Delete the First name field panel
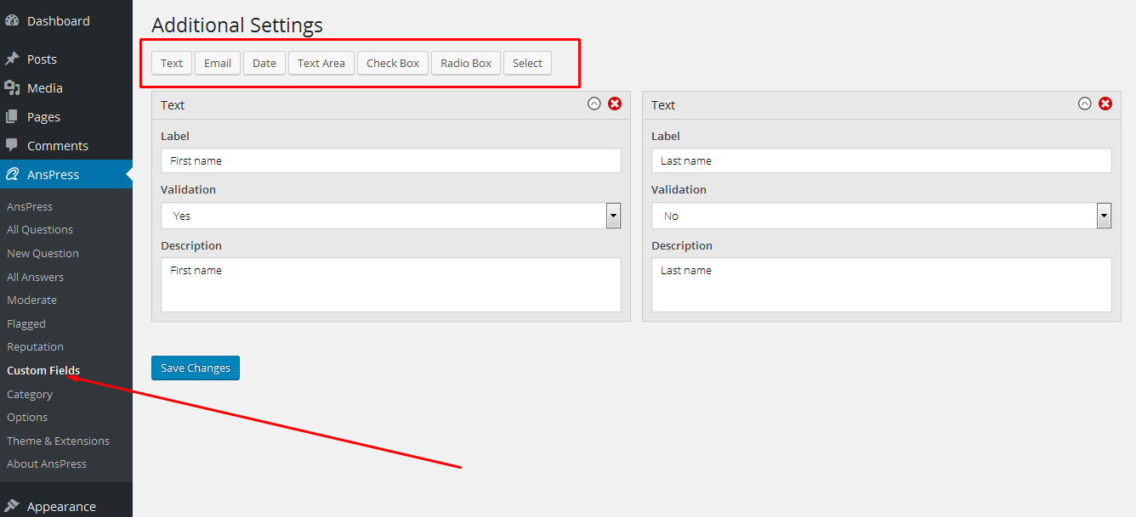 [615, 104]
